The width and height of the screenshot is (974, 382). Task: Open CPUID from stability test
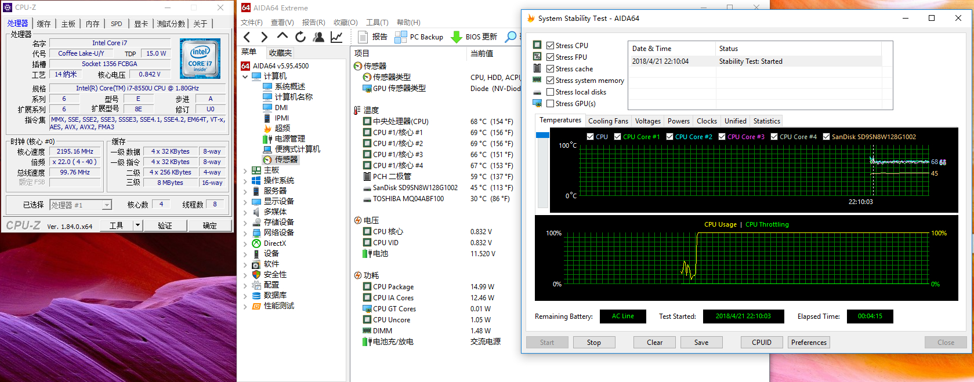[762, 343]
